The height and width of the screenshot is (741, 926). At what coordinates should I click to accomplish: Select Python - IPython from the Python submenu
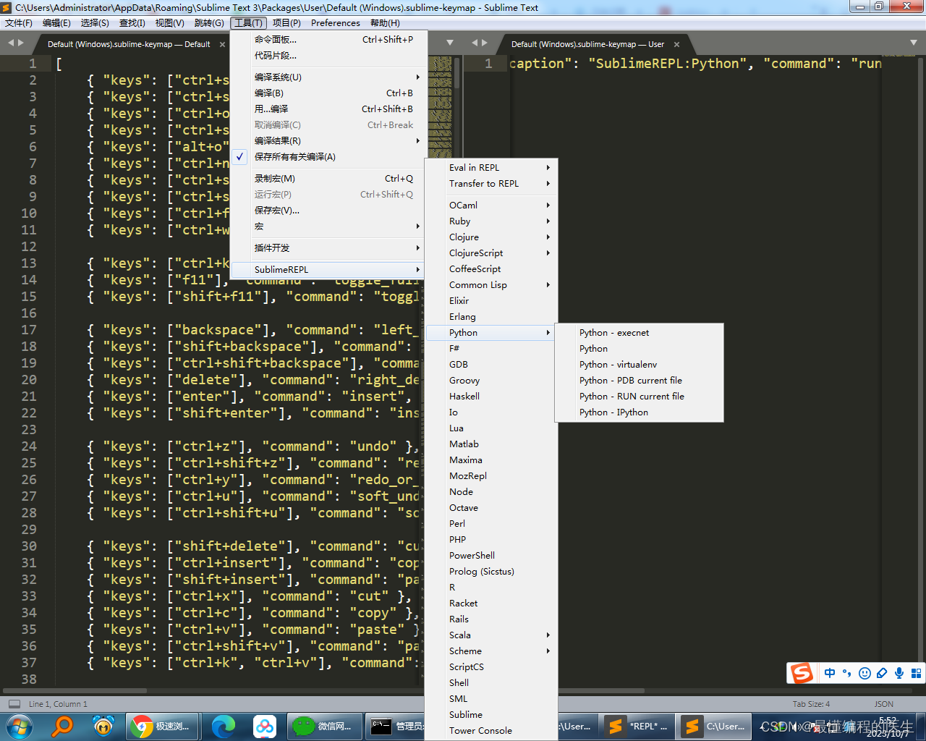[616, 412]
